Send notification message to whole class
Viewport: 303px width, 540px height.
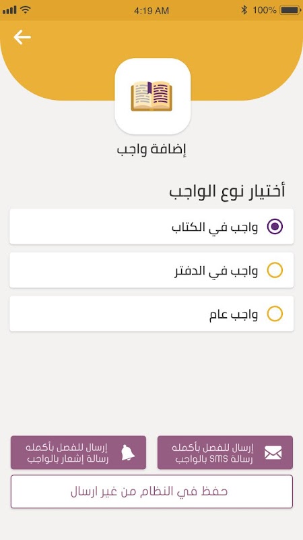(78, 452)
